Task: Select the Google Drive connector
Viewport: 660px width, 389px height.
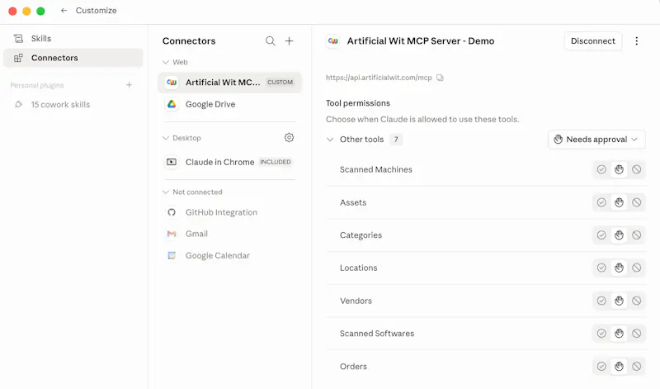Action: pos(230,104)
